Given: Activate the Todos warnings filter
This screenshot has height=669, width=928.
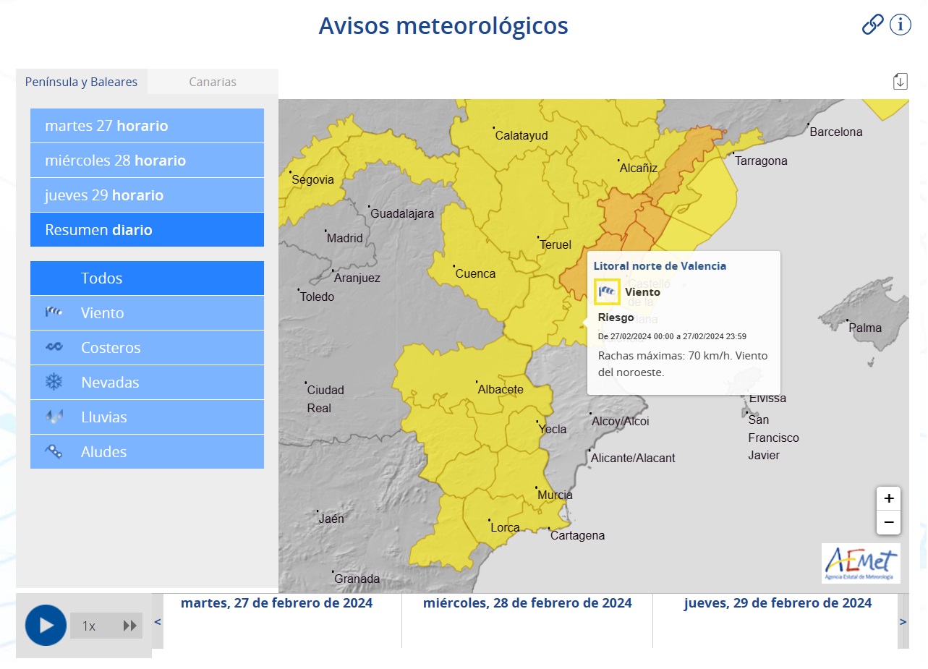Looking at the screenshot, I should pyautogui.click(x=147, y=278).
